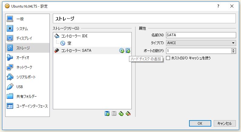Open the システム settings category
Image resolution: width=241 pixels, height=132 pixels.
click(27, 28)
